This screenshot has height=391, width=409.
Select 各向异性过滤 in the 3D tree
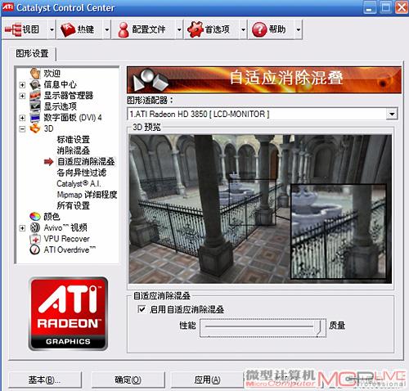click(82, 173)
